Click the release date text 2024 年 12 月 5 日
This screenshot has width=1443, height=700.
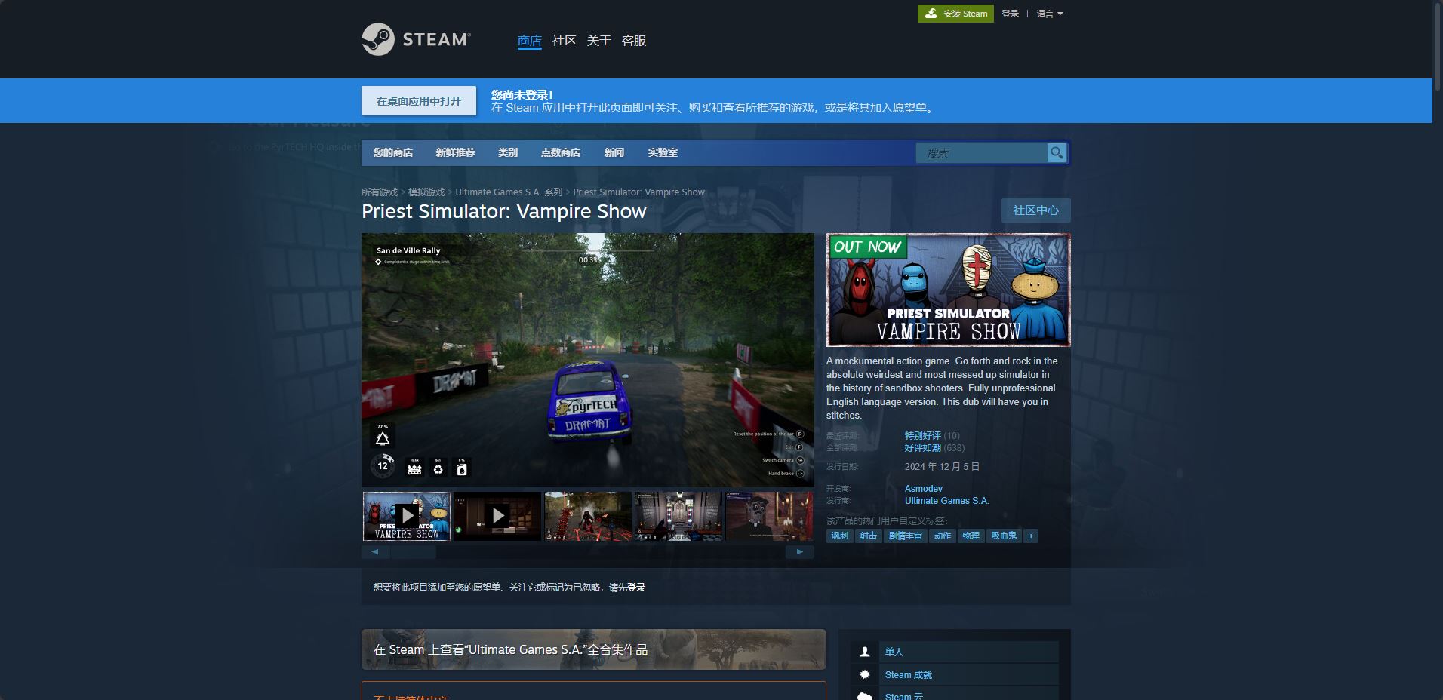[942, 467]
